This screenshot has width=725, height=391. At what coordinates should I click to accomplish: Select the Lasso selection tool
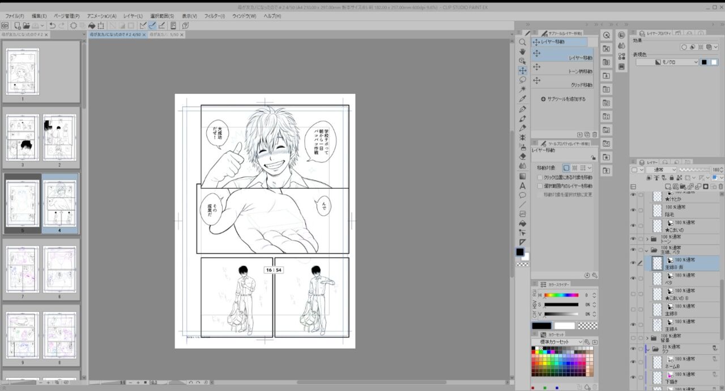(522, 80)
